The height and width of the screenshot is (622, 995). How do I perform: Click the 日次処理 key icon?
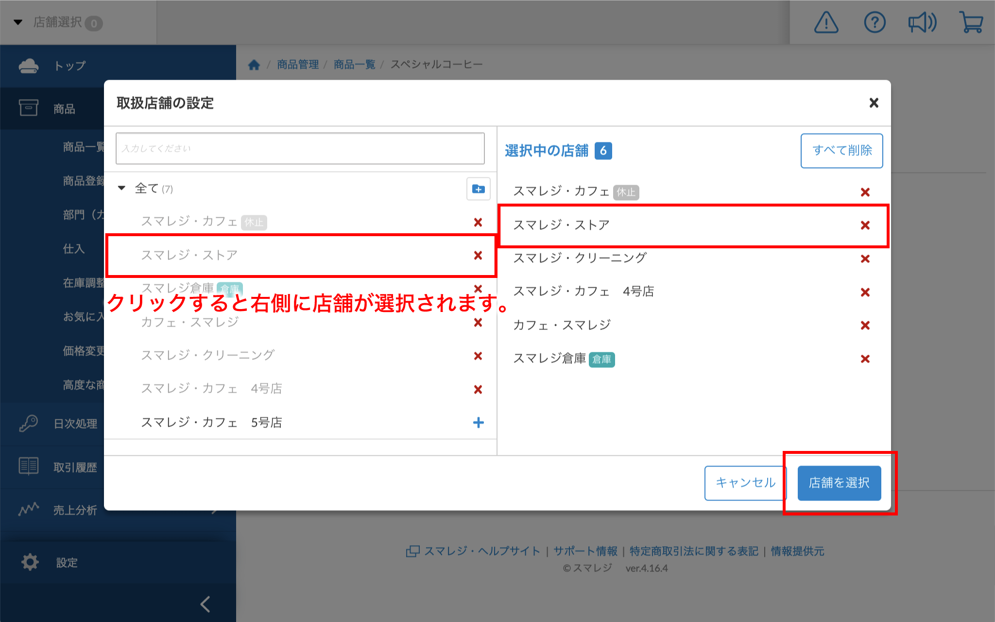click(x=29, y=423)
